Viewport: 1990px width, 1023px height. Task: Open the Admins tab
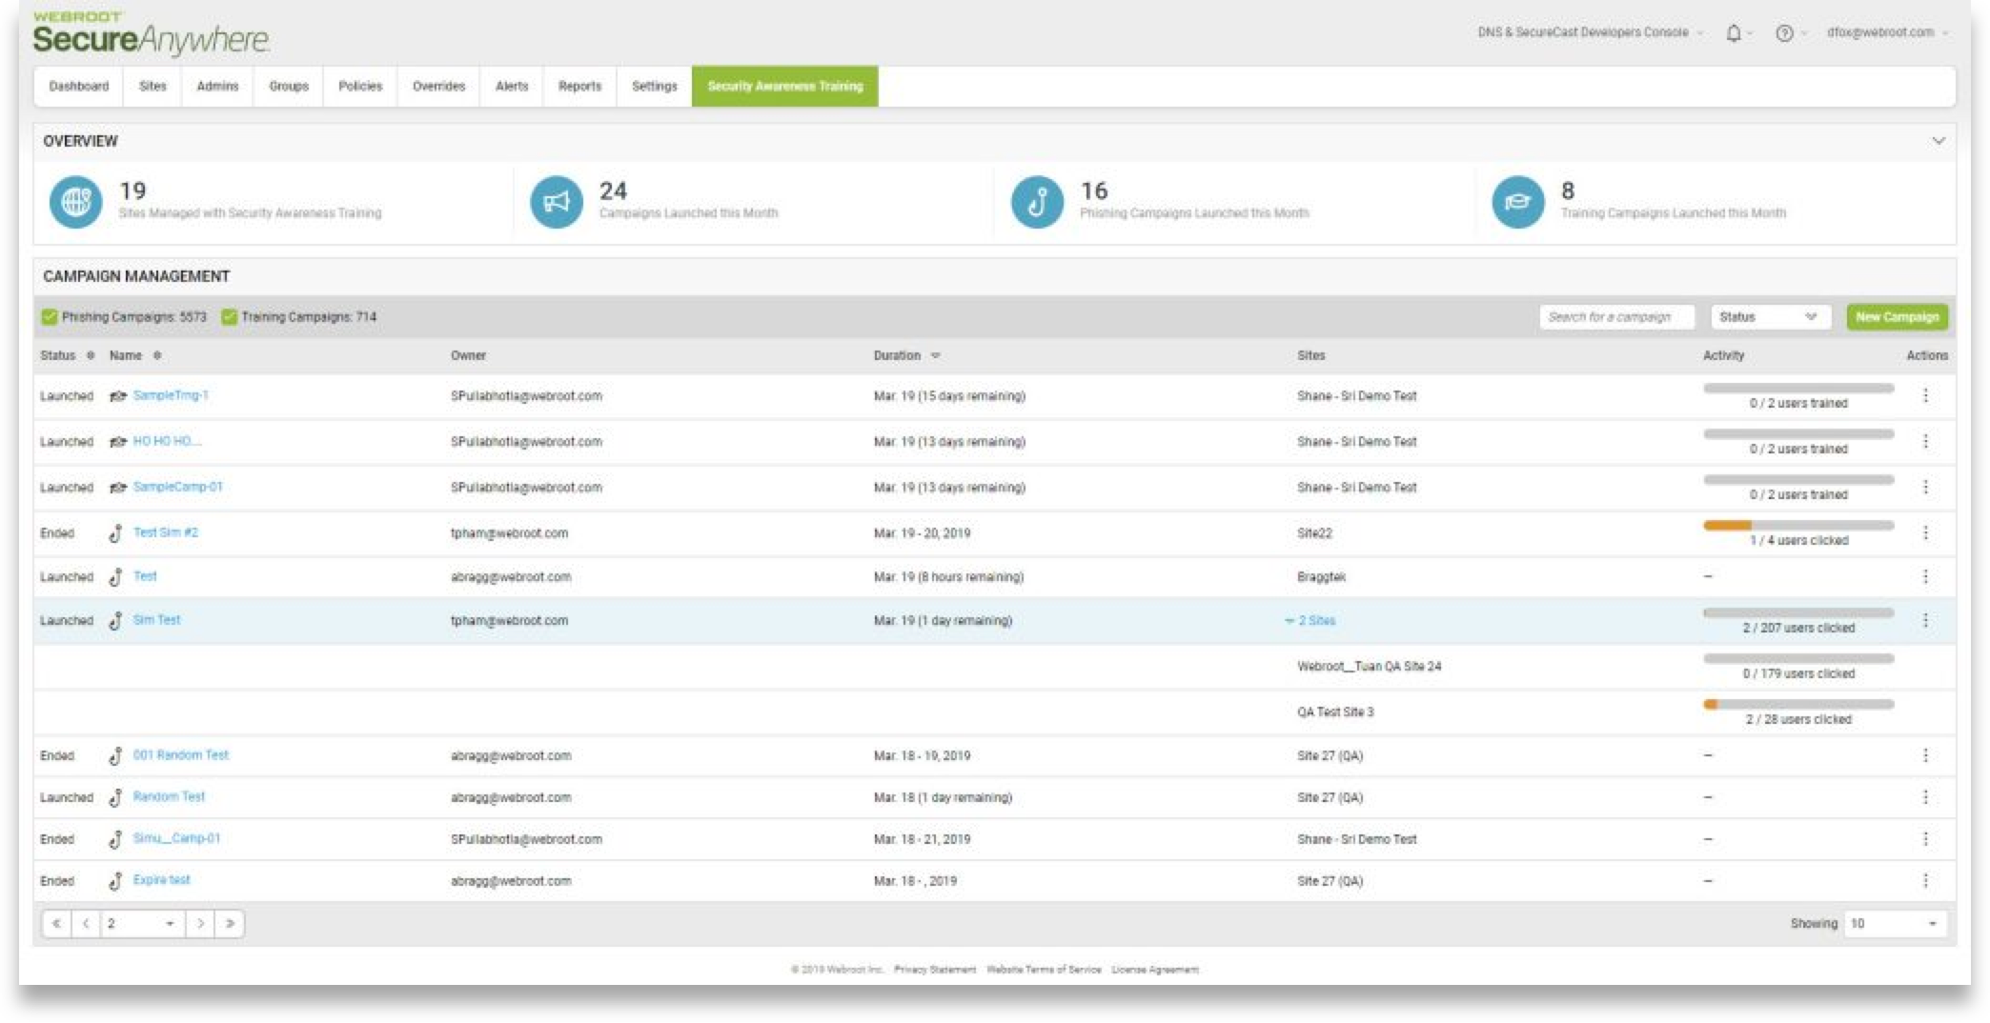coord(217,86)
